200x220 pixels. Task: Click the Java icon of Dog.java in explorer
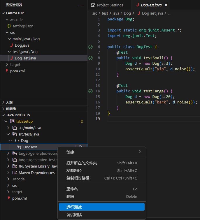[12, 45]
